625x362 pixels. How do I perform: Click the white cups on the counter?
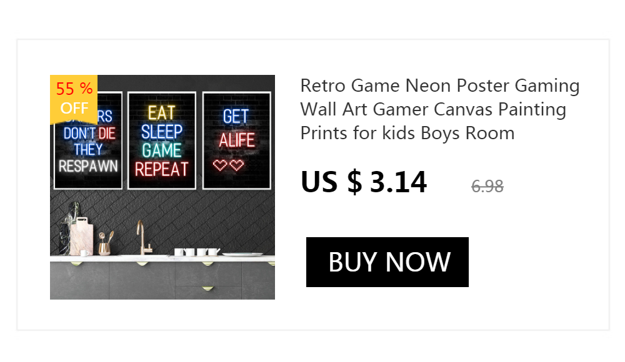(x=196, y=252)
